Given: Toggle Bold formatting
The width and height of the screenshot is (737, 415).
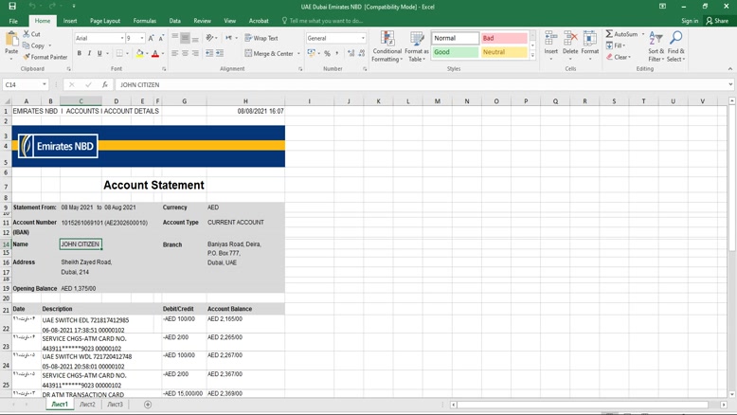Looking at the screenshot, I should pos(79,53).
